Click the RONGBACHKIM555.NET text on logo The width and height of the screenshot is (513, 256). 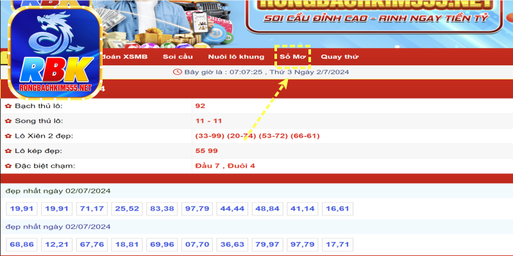click(55, 88)
